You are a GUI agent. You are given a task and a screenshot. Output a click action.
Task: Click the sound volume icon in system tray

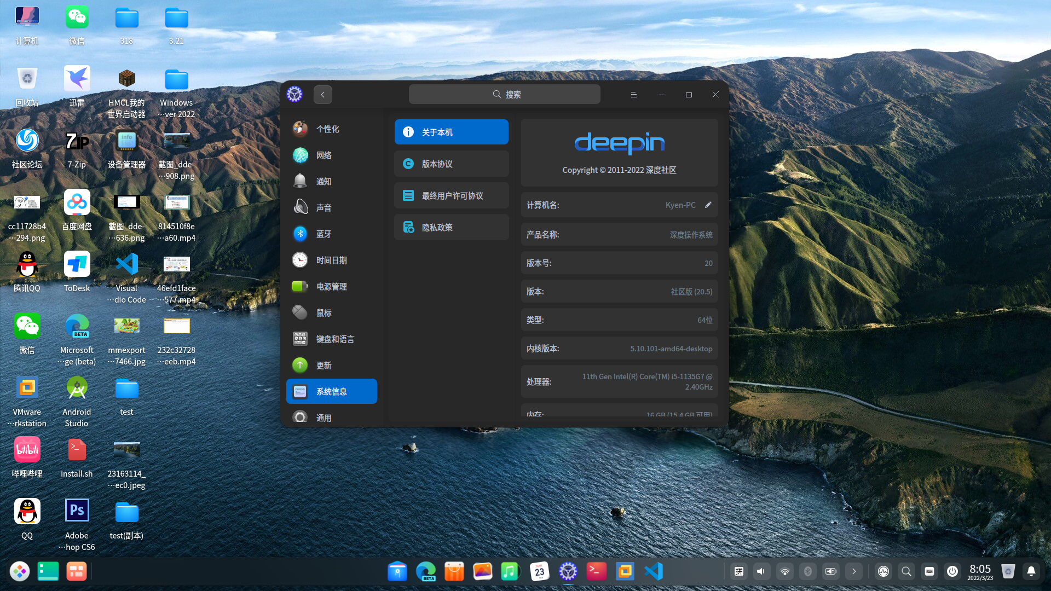point(761,571)
